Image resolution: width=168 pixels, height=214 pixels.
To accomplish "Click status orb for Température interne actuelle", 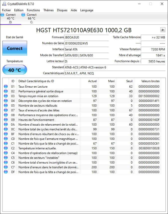I will pos(6,148).
